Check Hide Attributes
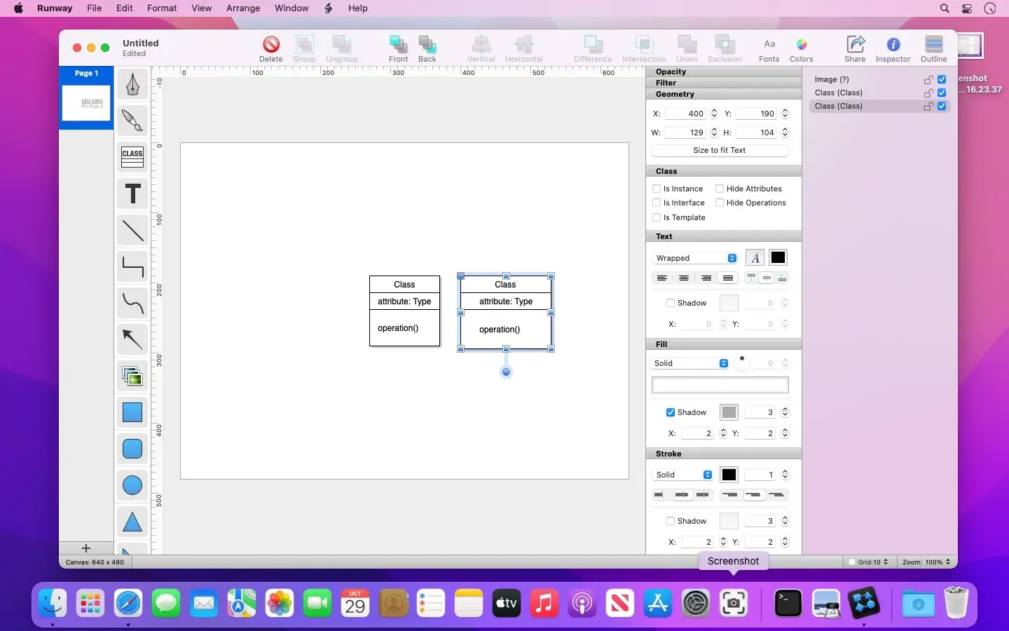Viewport: 1009px width, 631px height. coord(720,189)
